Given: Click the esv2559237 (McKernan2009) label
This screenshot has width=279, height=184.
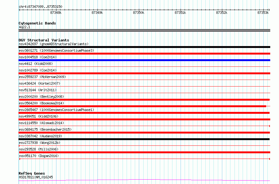Looking at the screenshot, I should [42, 77].
